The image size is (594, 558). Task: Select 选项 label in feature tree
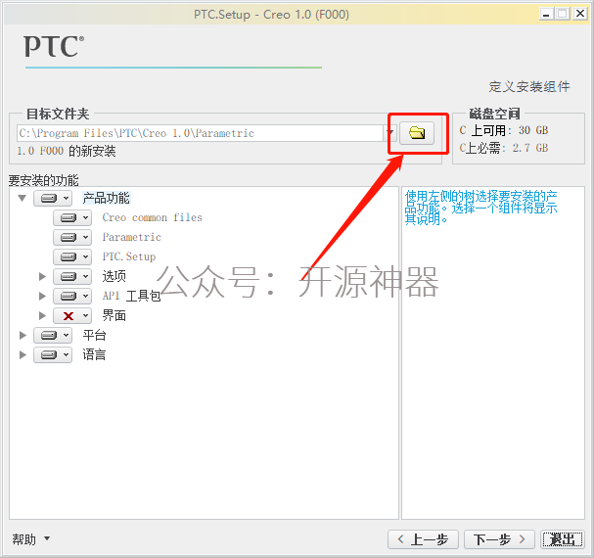[114, 276]
